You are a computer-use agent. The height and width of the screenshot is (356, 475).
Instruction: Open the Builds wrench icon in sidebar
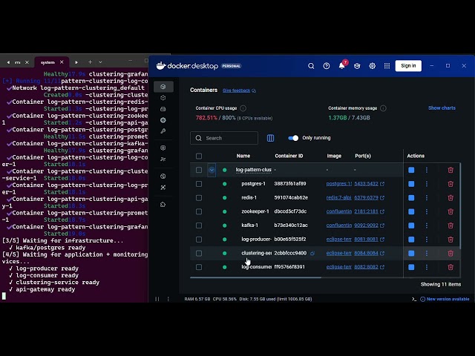point(163,131)
